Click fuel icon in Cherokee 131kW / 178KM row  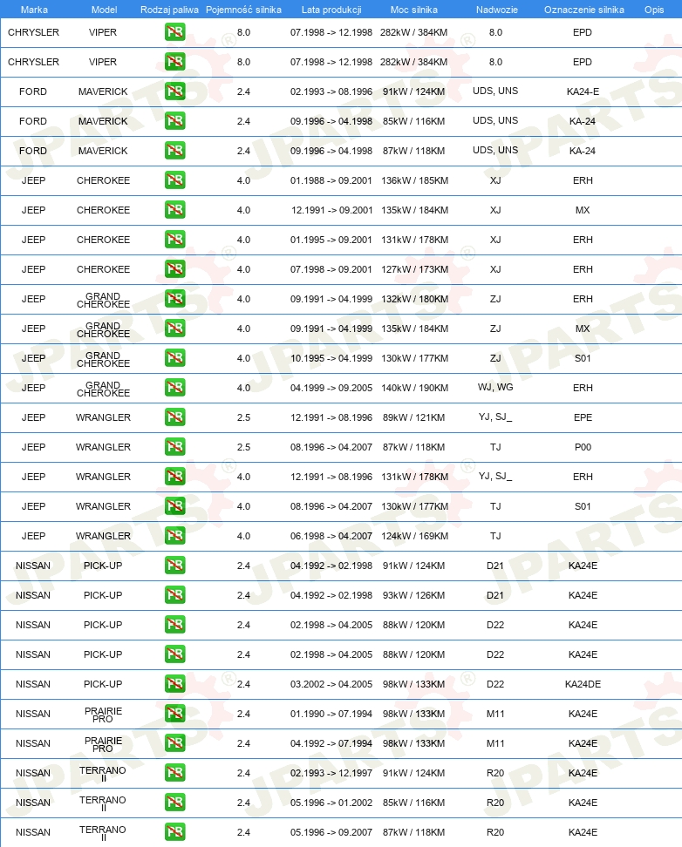(x=174, y=240)
